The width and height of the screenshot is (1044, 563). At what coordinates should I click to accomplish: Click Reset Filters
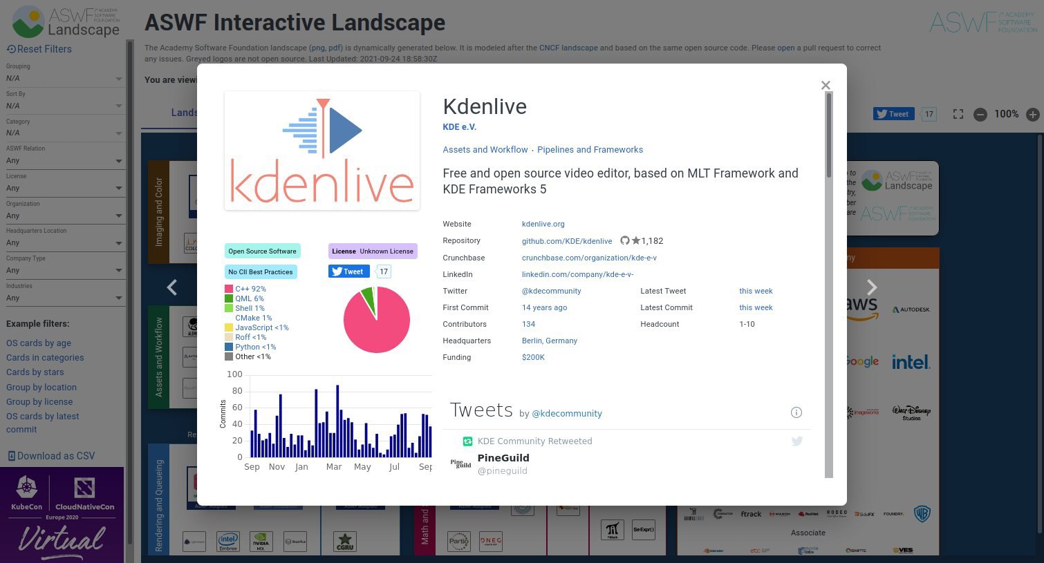(39, 49)
